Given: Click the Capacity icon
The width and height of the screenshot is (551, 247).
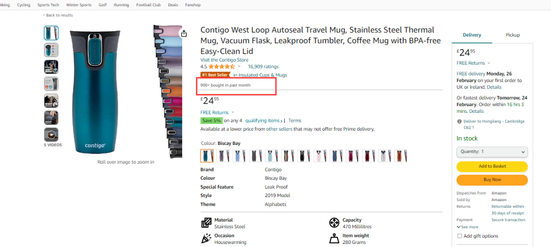Looking at the screenshot, I should tap(334, 223).
